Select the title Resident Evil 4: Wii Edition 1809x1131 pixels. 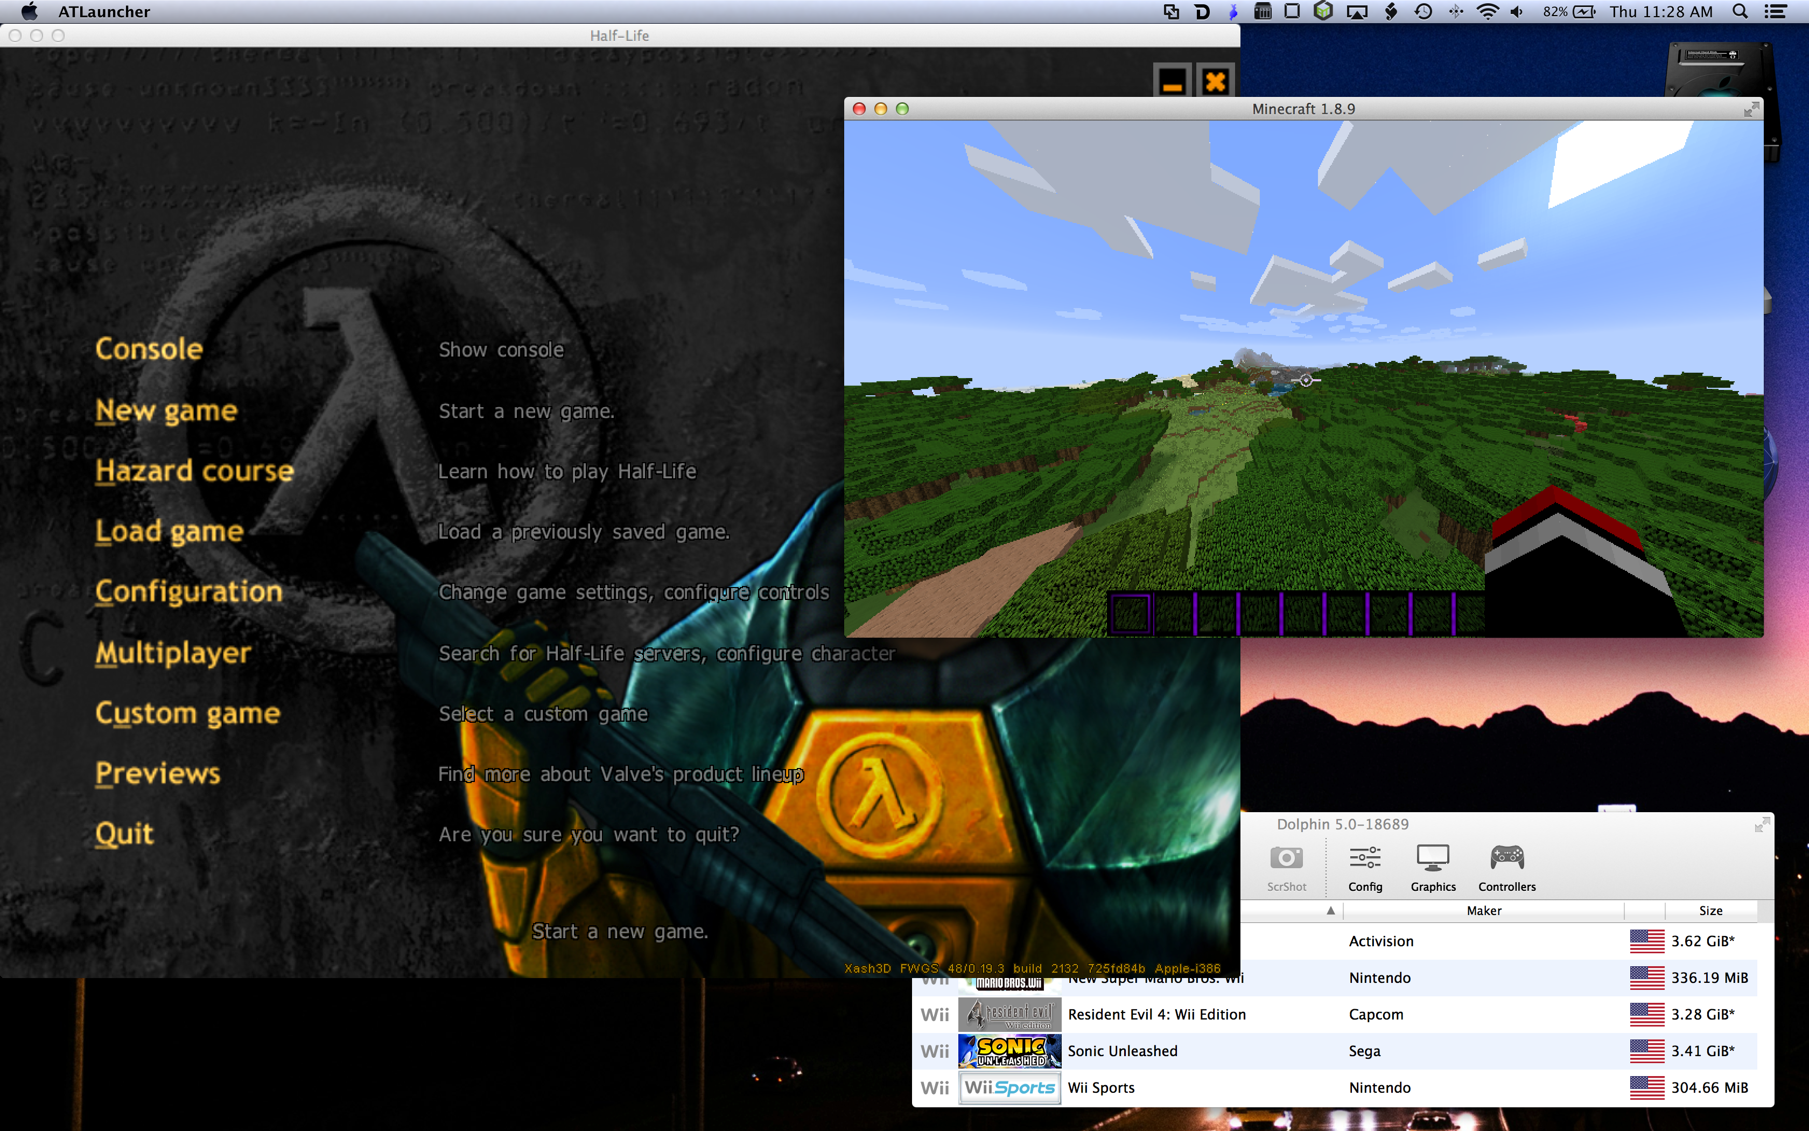pyautogui.click(x=1156, y=1014)
